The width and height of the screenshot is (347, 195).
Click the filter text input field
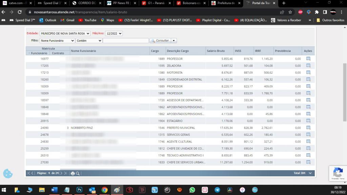click(126, 41)
